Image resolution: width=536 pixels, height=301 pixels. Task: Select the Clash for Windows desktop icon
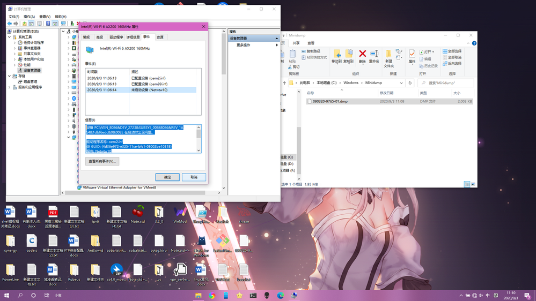201,246
